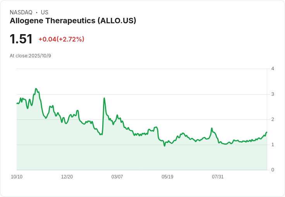Click the Allogene Therapeutics (ALLO.US) title
This screenshot has height=197, width=285.
[73, 21]
